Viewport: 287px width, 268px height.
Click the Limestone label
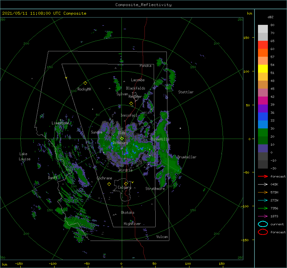pyautogui.click(x=60, y=123)
